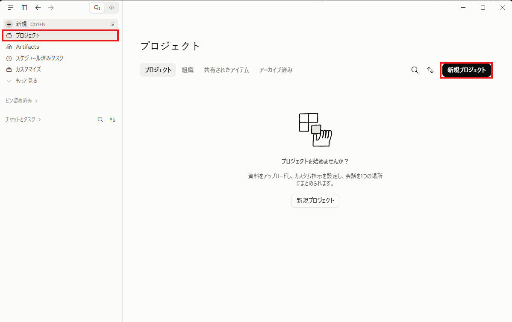Click the briefcase icon beside カスタマイズ
The width and height of the screenshot is (512, 322).
[9, 70]
